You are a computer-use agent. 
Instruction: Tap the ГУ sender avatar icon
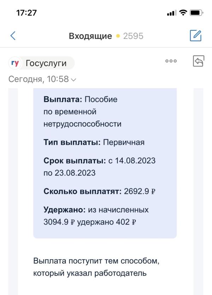point(14,63)
